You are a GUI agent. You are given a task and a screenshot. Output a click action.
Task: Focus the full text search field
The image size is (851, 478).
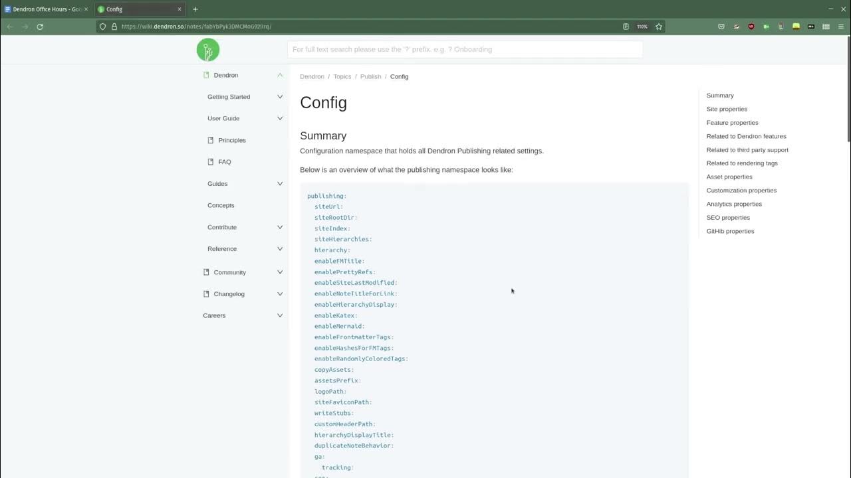click(465, 49)
